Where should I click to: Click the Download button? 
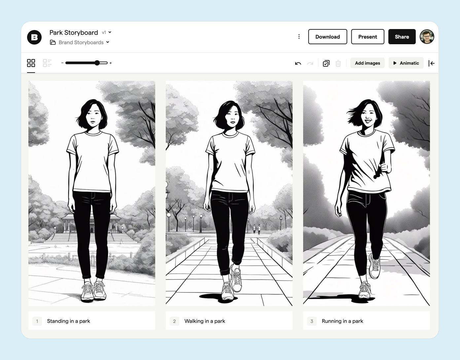click(x=328, y=37)
